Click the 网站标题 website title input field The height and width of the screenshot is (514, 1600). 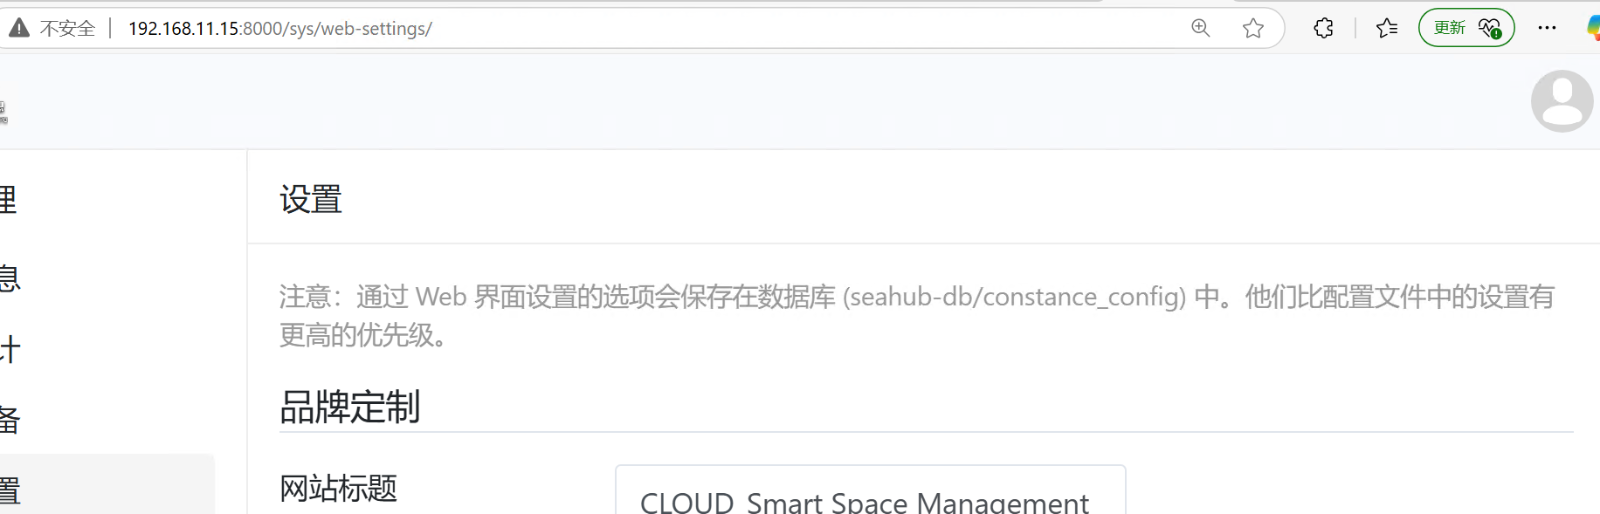871,490
